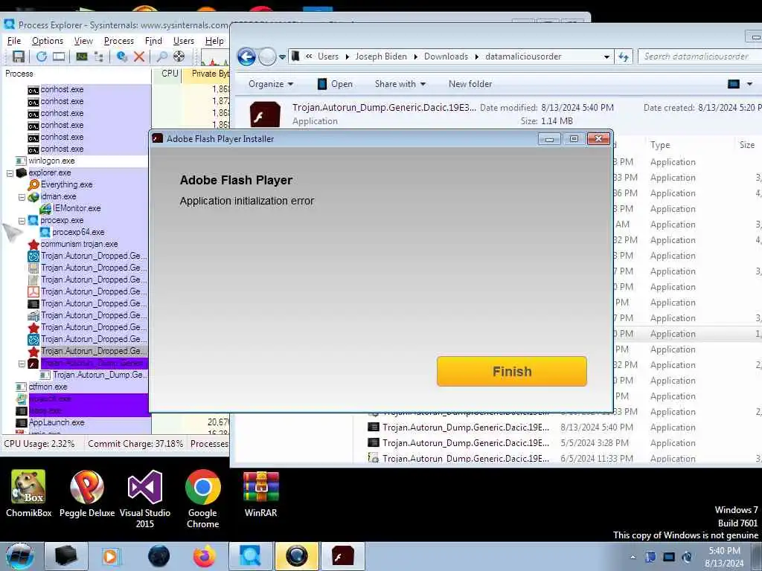Click the Process Explorer icon in the taskbar
The height and width of the screenshot is (571, 762).
[250, 556]
